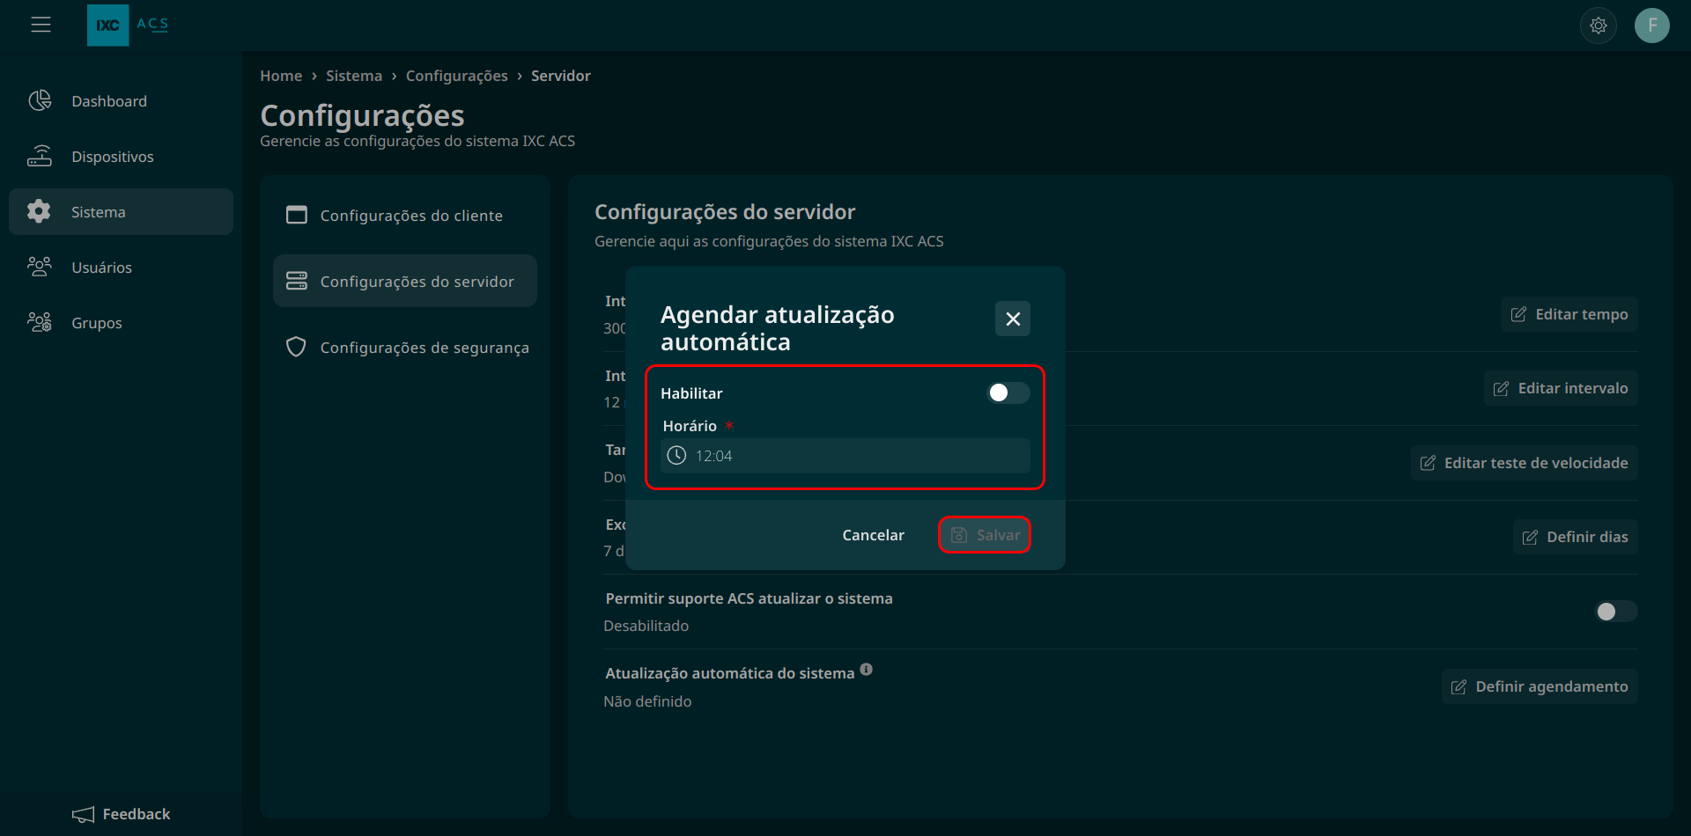The width and height of the screenshot is (1691, 836).
Task: Click Cancelar in the dialog
Action: pyautogui.click(x=873, y=535)
